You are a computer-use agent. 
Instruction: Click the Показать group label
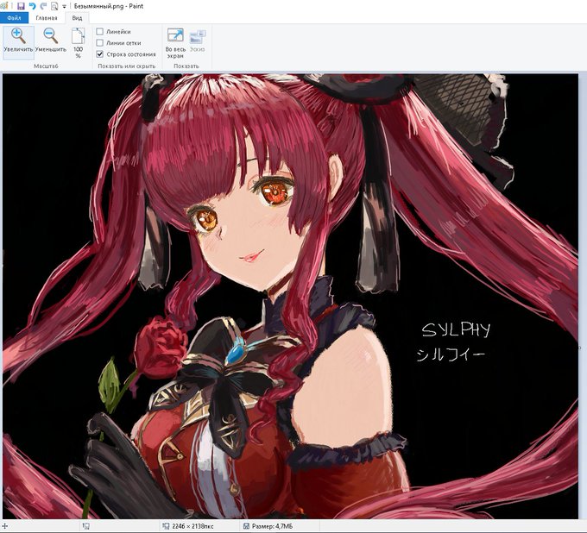(186, 66)
